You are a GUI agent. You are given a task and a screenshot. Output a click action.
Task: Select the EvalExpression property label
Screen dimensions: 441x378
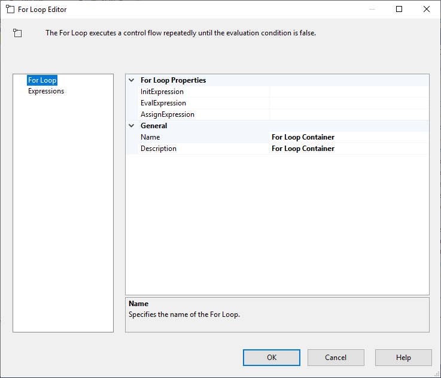pos(163,103)
